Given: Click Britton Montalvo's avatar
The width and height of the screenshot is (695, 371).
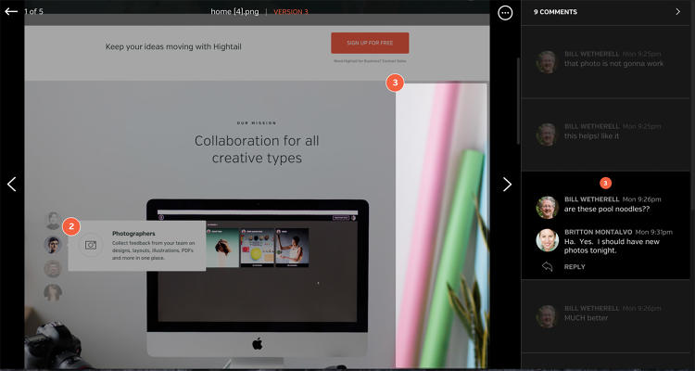Looking at the screenshot, I should click(547, 240).
